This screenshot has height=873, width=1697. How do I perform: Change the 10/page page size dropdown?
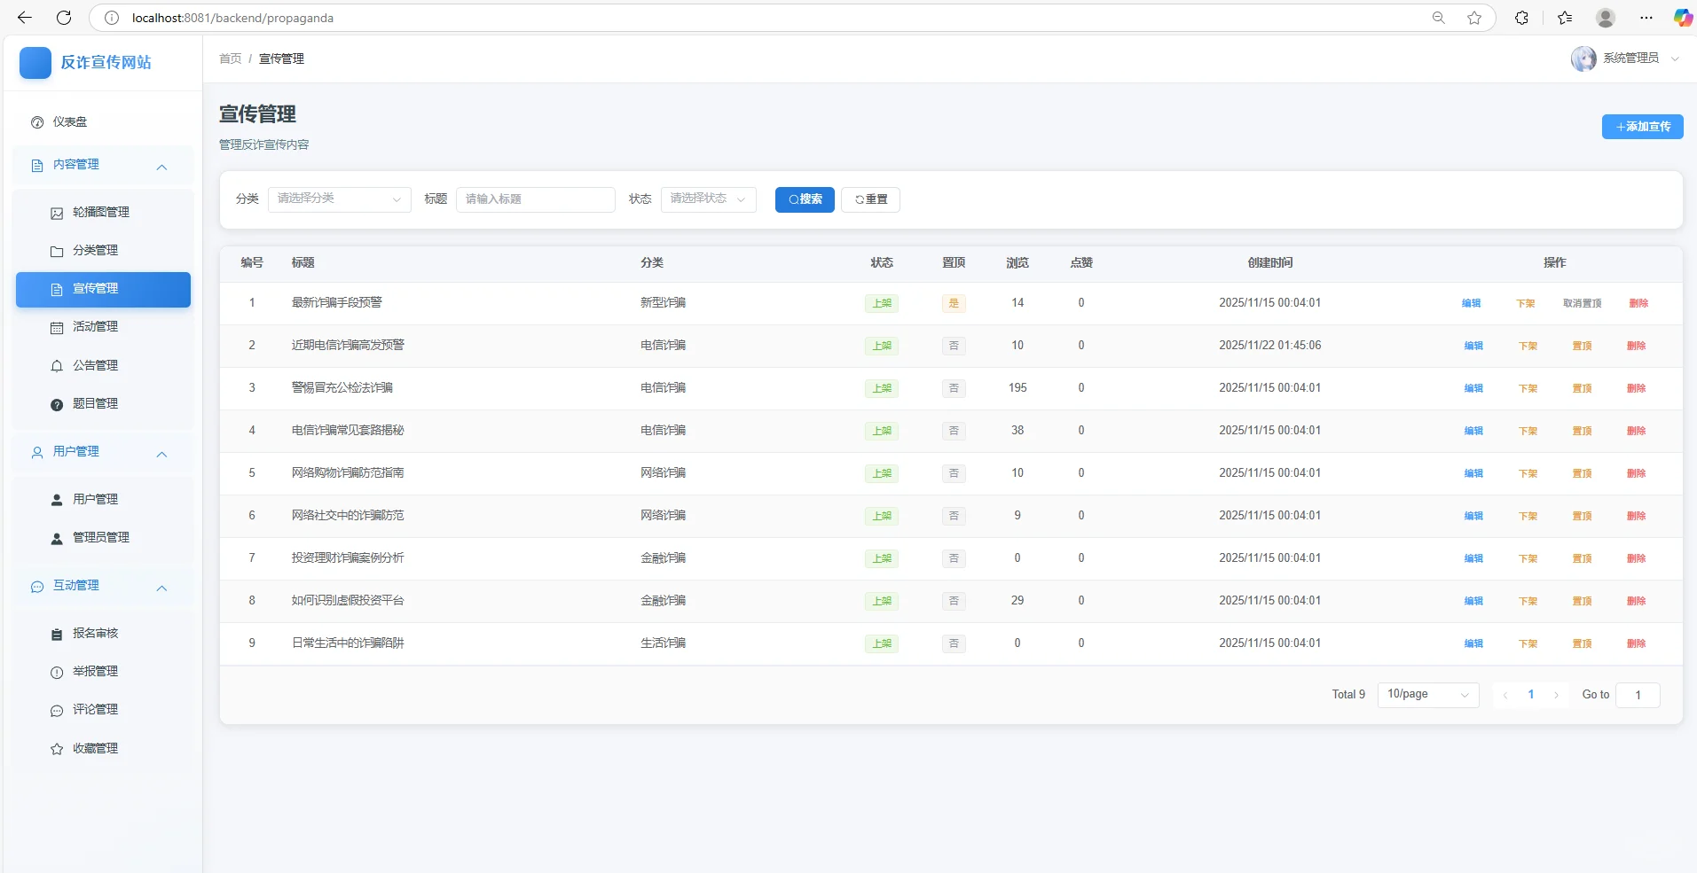coord(1427,695)
